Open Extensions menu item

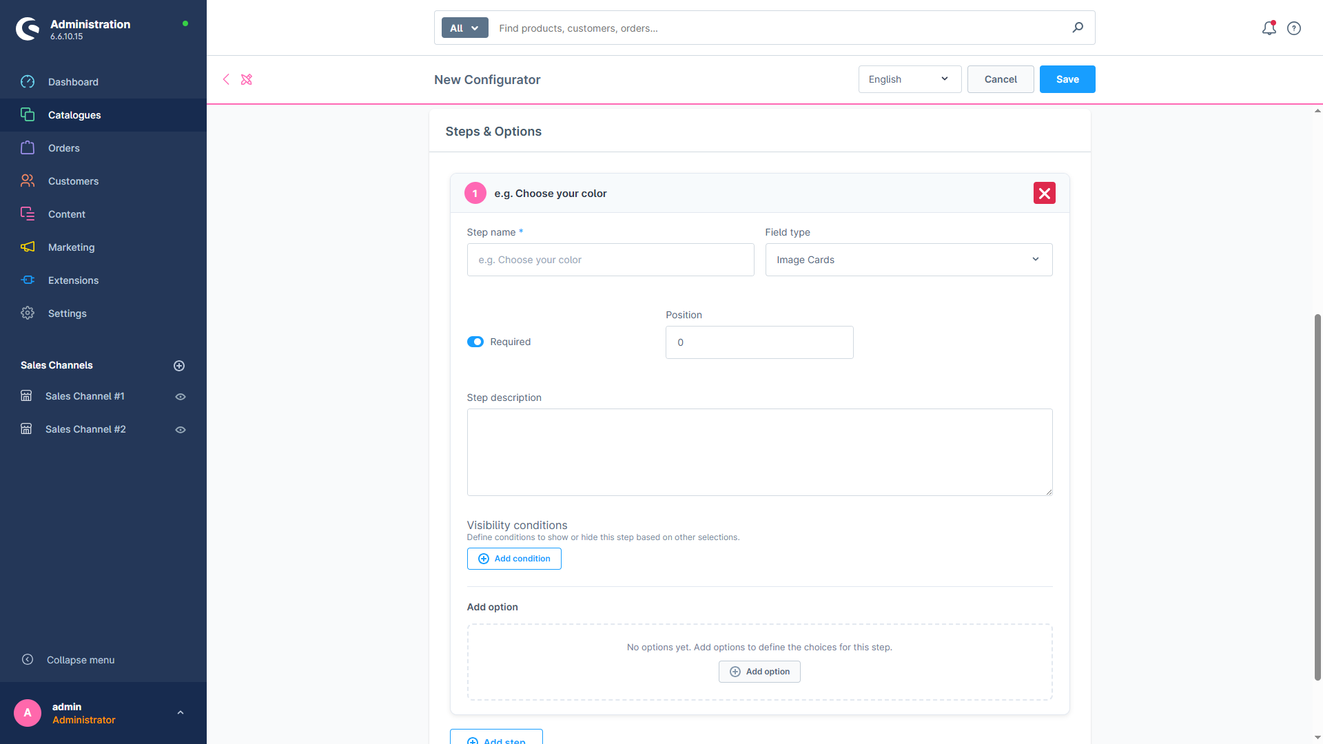tap(103, 280)
